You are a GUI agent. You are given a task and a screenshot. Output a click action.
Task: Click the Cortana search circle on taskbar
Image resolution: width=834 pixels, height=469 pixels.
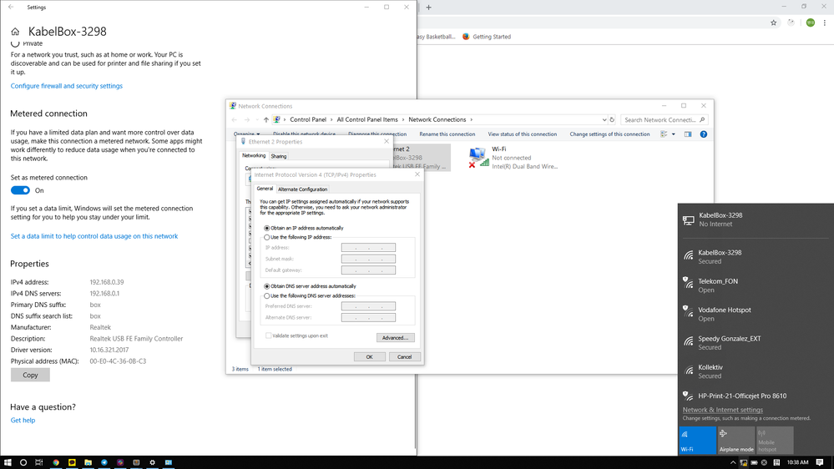pyautogui.click(x=23, y=462)
